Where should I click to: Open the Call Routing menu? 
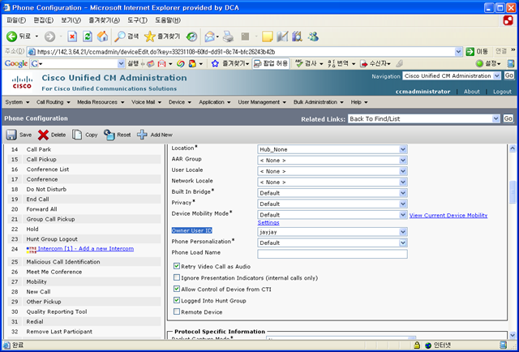[x=54, y=102]
